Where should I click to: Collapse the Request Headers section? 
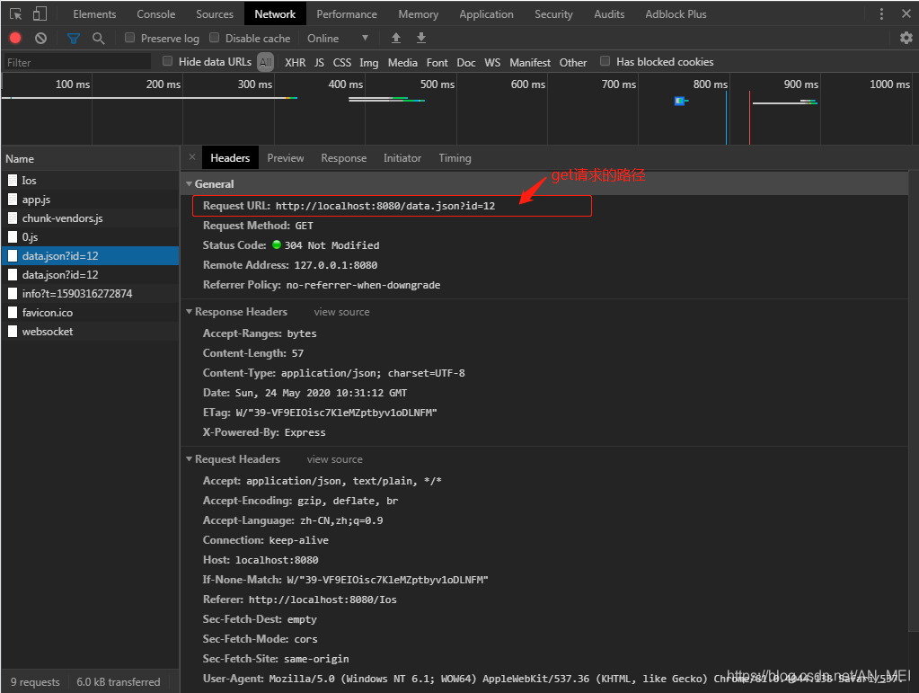click(x=190, y=459)
